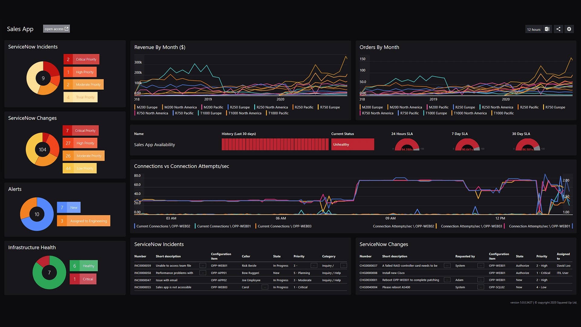
Task: Expand the ellipsis on CHG0000037 description
Action: coord(447,266)
